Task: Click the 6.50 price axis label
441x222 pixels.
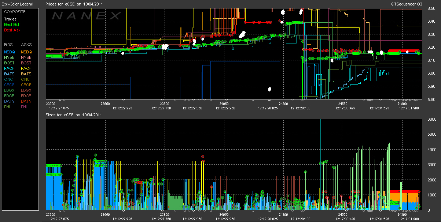Action: (x=431, y=8)
